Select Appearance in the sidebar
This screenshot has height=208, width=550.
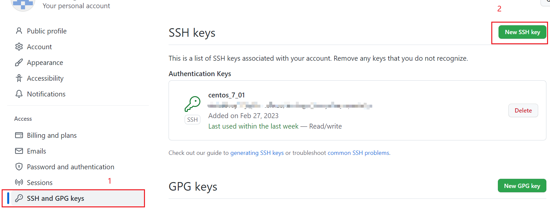[x=45, y=62]
